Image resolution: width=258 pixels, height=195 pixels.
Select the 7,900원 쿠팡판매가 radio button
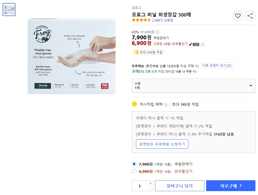134,164
